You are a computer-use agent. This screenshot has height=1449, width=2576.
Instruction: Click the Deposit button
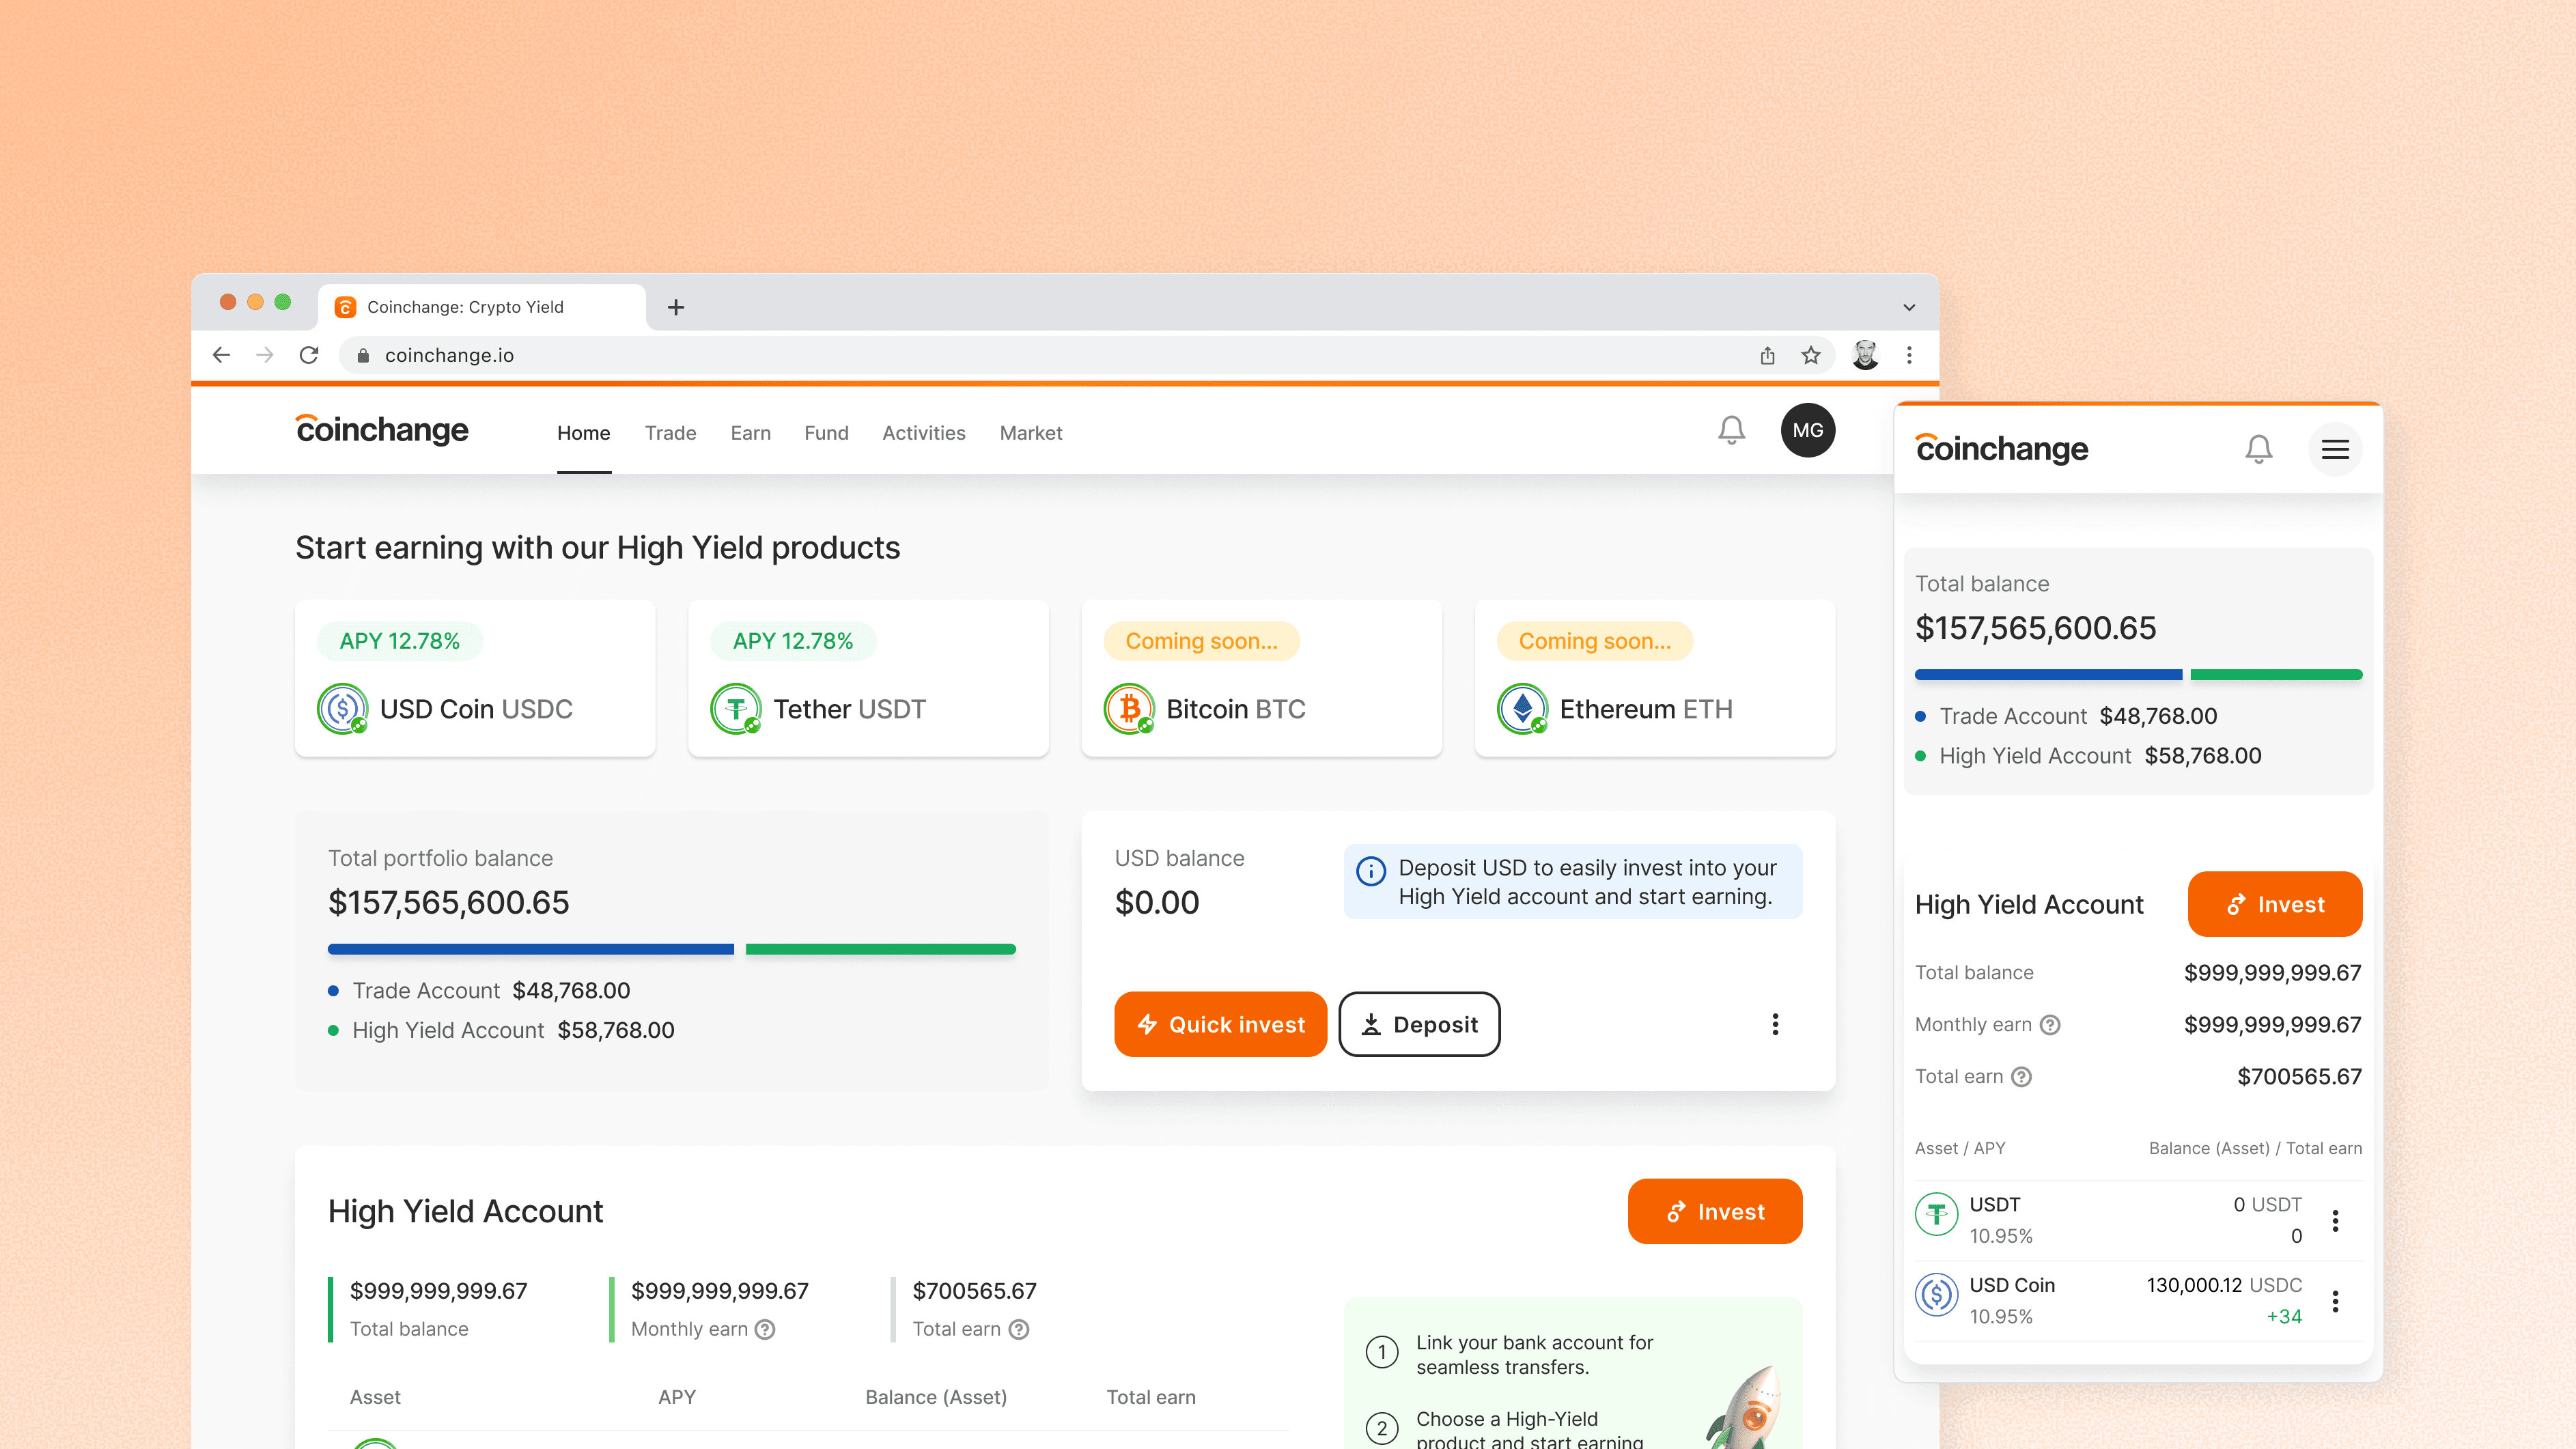click(x=1419, y=1024)
